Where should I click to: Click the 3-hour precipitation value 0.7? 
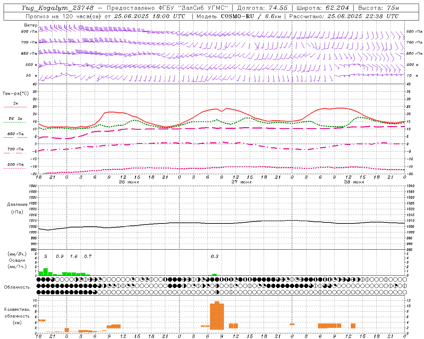[x=88, y=257]
